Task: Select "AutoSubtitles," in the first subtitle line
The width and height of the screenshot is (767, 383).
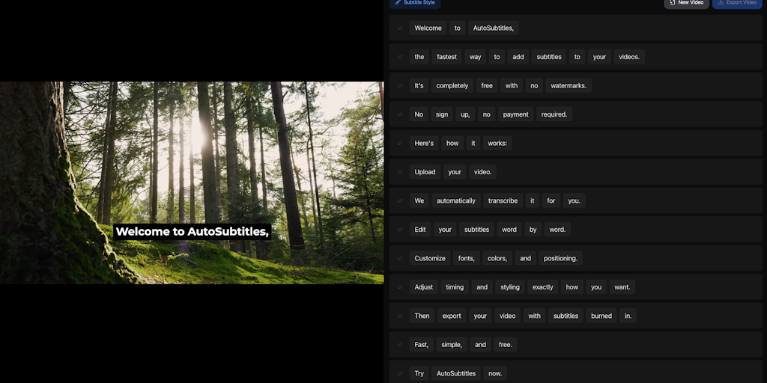Action: (x=493, y=28)
